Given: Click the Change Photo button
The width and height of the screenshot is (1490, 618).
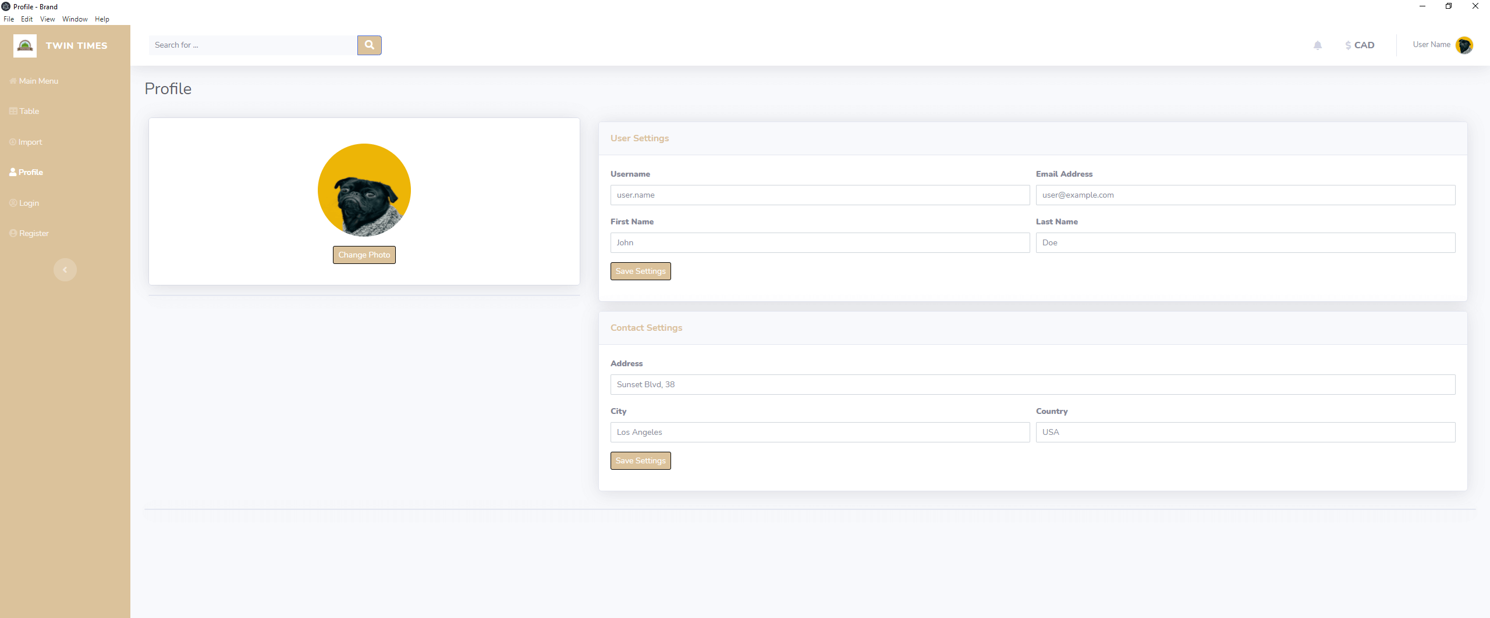Looking at the screenshot, I should pos(364,255).
